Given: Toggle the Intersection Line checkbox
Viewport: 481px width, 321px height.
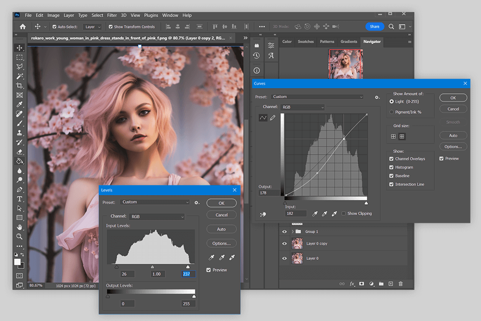Looking at the screenshot, I should tap(391, 185).
